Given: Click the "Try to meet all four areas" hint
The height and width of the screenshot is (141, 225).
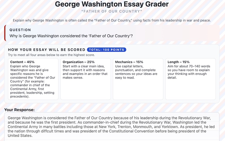Looking at the screenshot, I should tap(52, 55).
